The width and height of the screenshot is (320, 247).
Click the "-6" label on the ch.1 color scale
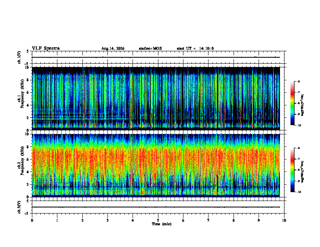coord(298,81)
